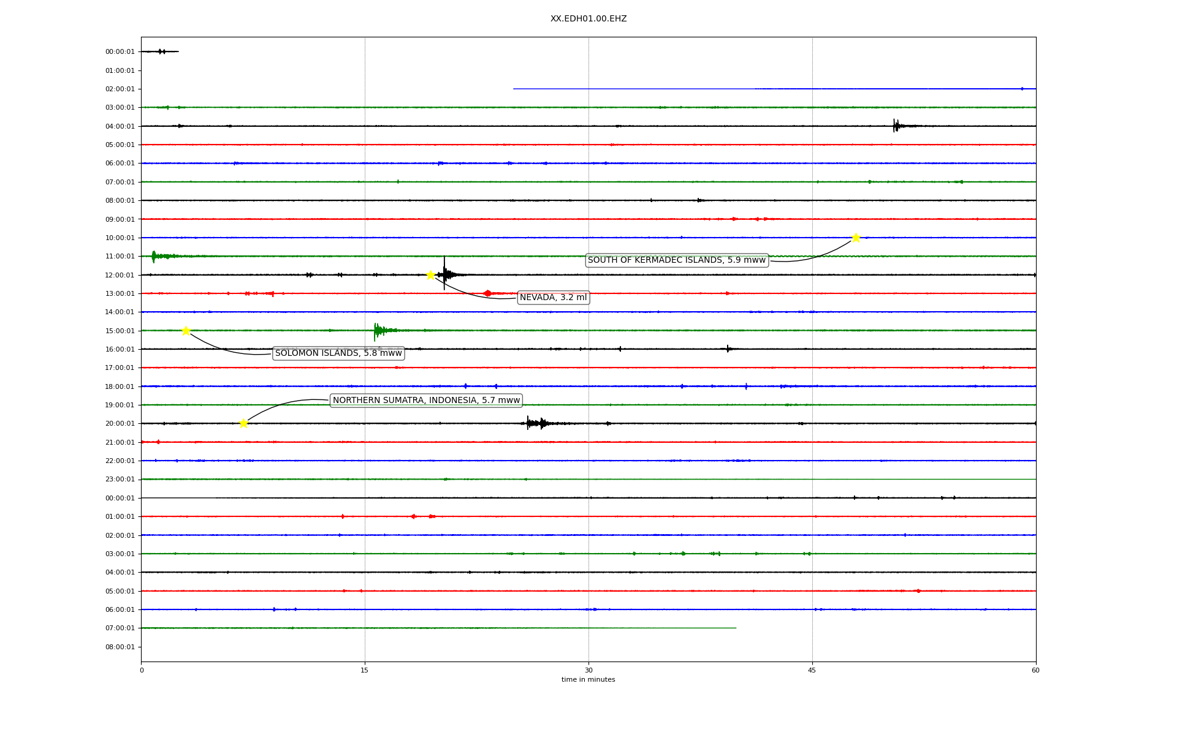Click the Northern Sumatra star marker
This screenshot has width=1177, height=735.
[243, 423]
